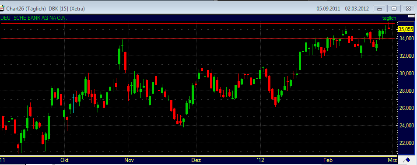Close the Chart26 chart window
The image size is (417, 165).
[408, 9]
